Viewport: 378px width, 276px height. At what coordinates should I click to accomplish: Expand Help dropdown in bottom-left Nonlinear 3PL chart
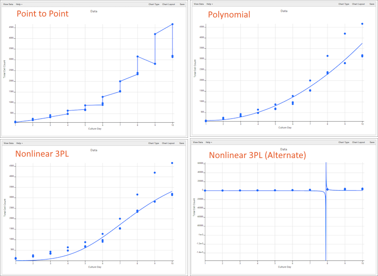(19, 143)
